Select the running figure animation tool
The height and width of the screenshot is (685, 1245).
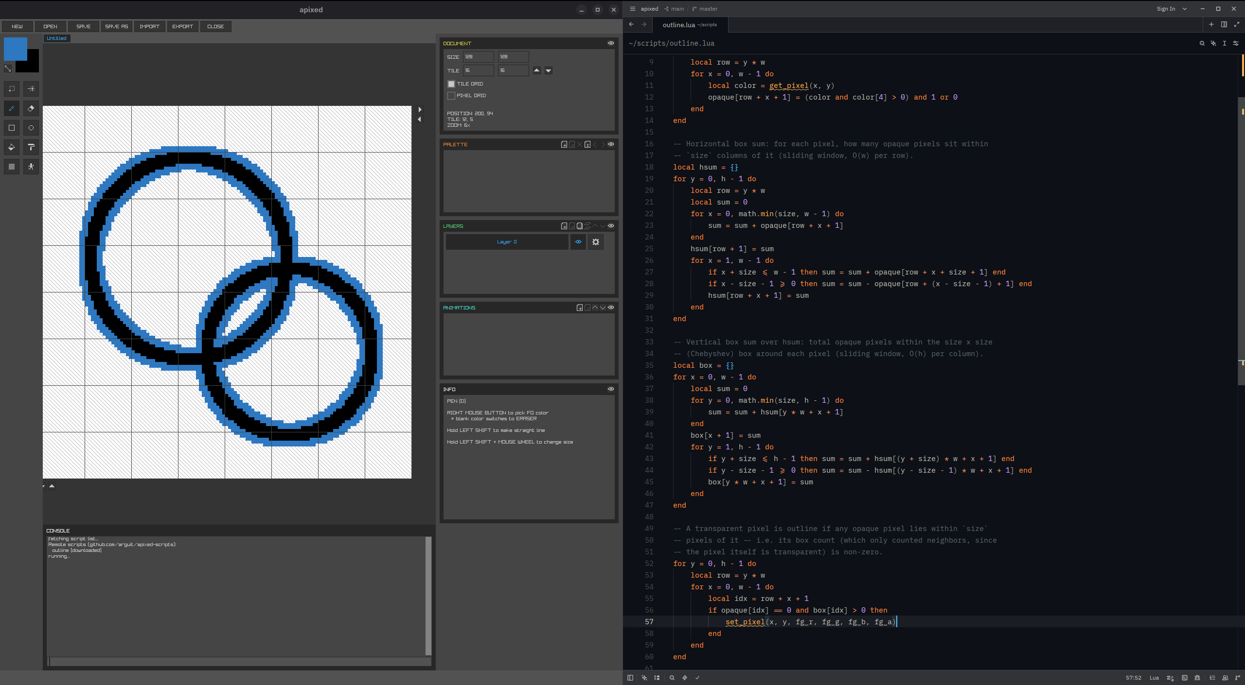click(31, 167)
